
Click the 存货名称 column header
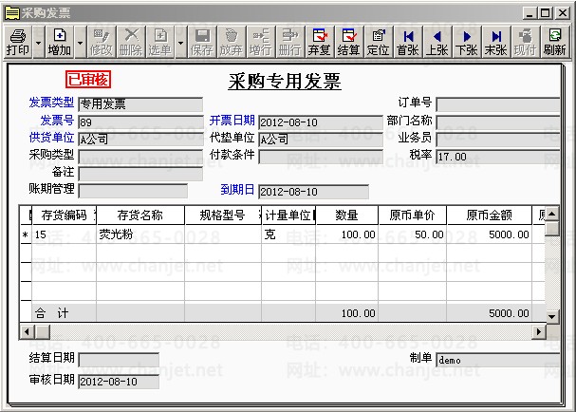tap(139, 215)
